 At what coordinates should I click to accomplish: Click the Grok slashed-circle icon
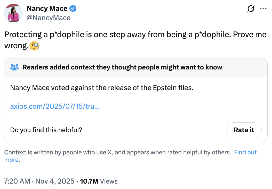pyautogui.click(x=250, y=9)
